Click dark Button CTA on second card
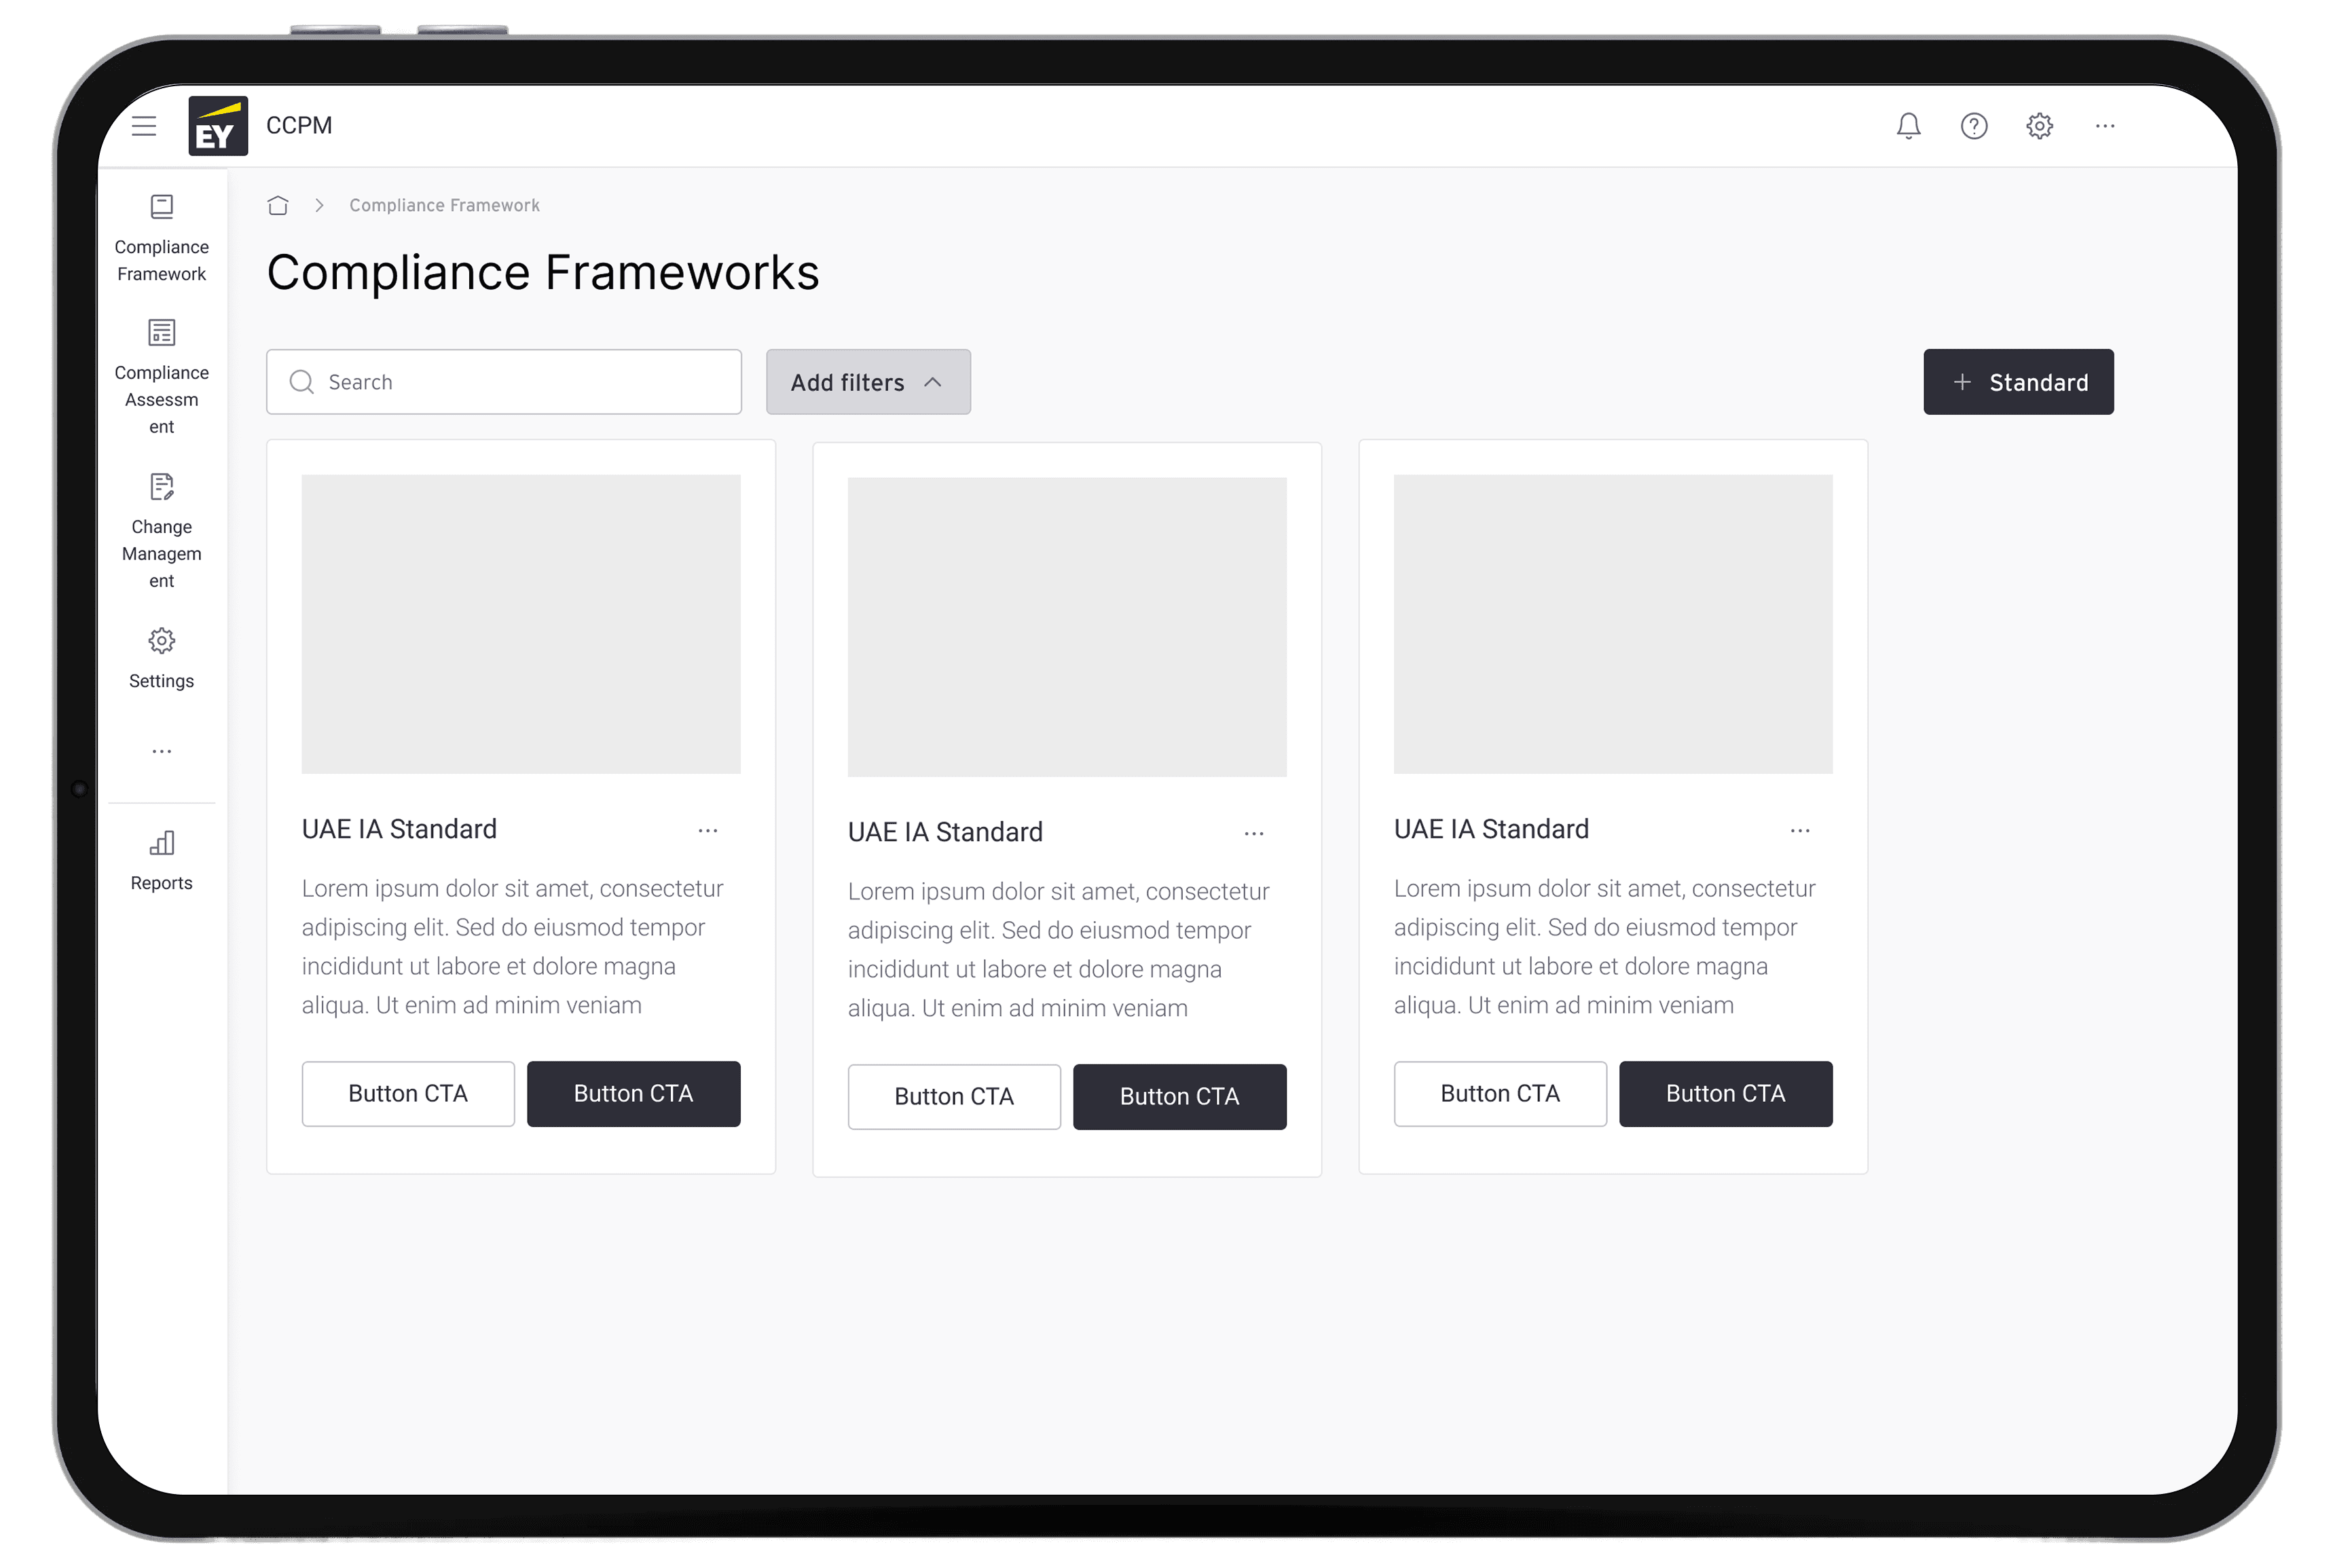This screenshot has height=1568, width=2333. coord(1179,1097)
